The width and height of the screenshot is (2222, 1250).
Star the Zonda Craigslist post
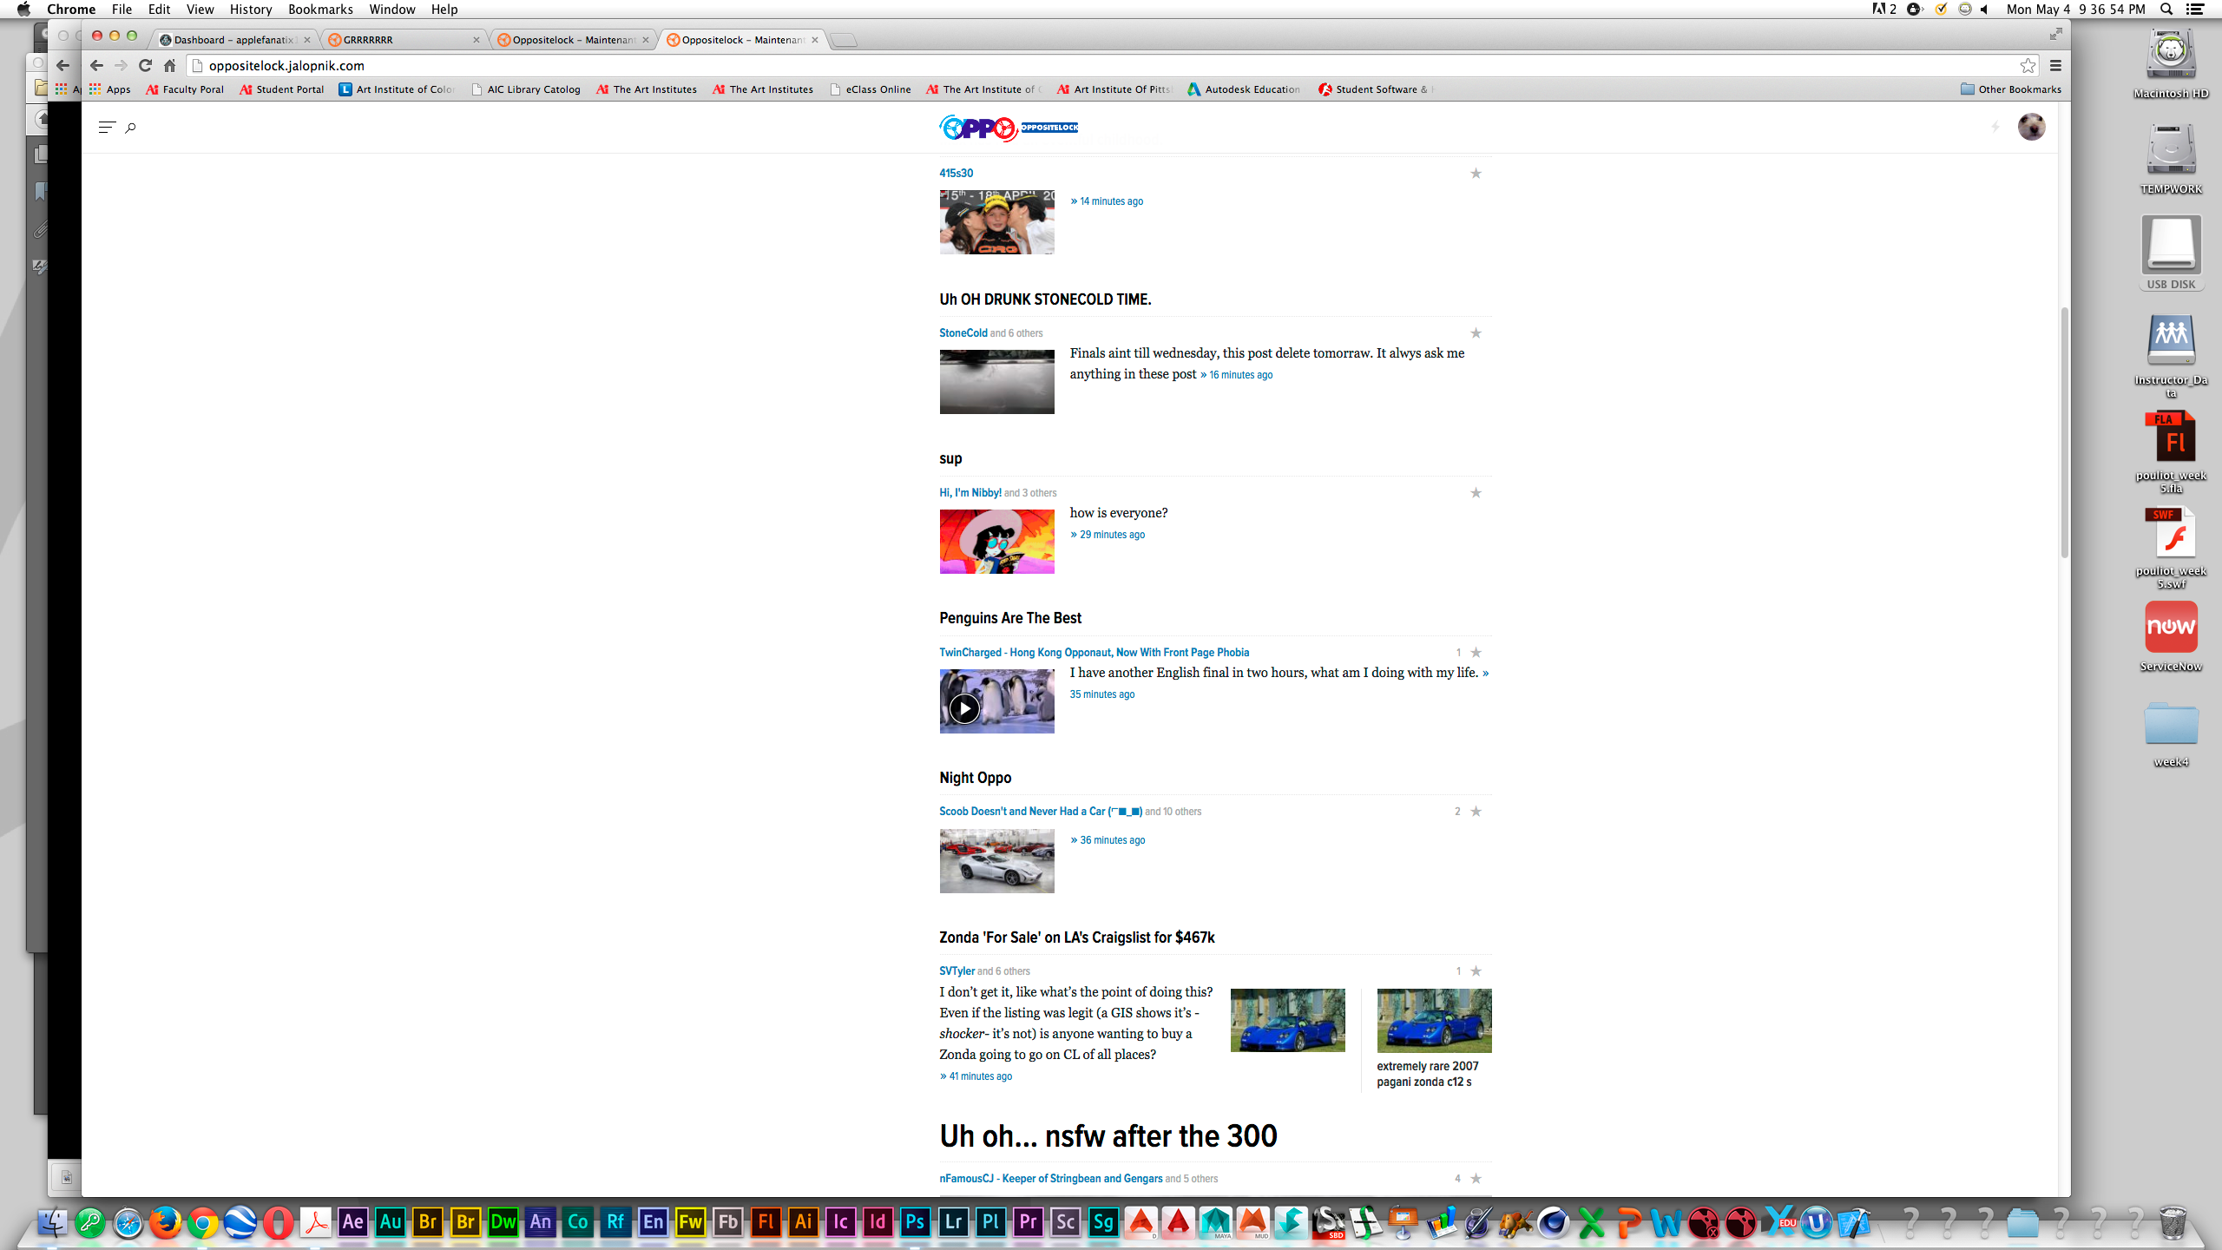[1476, 971]
